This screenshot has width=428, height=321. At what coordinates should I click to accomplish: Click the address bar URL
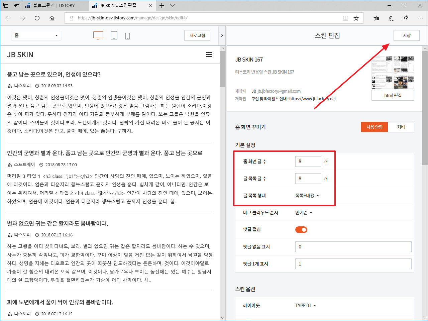(132, 18)
